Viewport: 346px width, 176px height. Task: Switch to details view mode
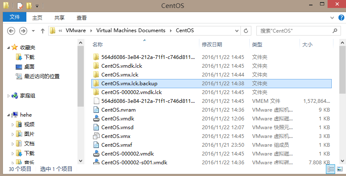[331, 169]
